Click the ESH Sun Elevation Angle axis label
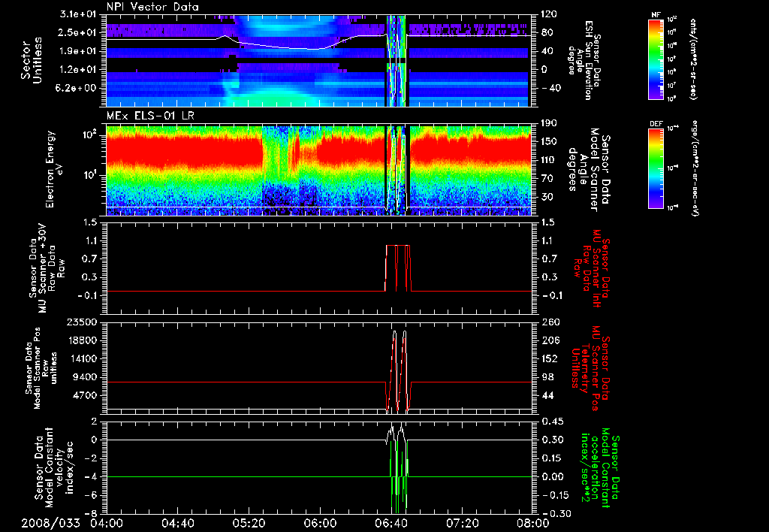The height and width of the screenshot is (532, 769). pyautogui.click(x=587, y=60)
